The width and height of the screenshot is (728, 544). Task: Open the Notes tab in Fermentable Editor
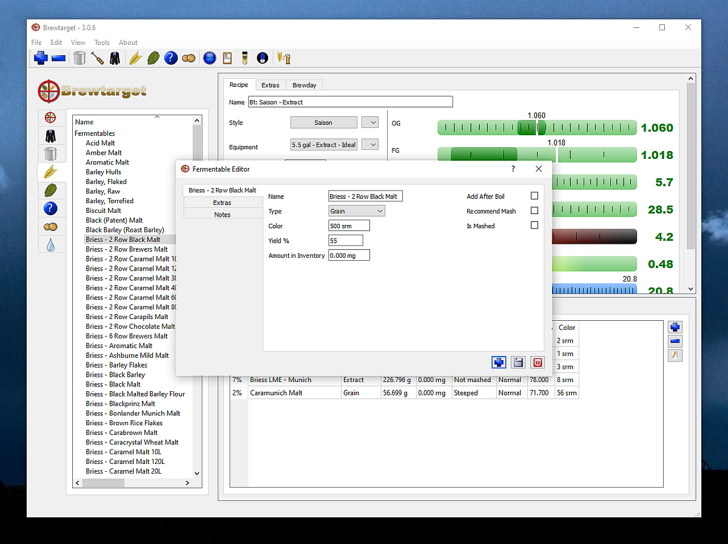tap(222, 215)
